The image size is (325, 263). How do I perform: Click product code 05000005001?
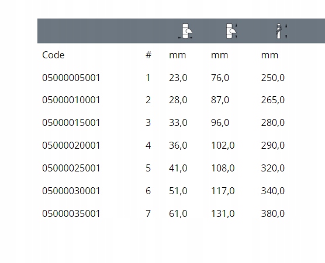pos(71,78)
